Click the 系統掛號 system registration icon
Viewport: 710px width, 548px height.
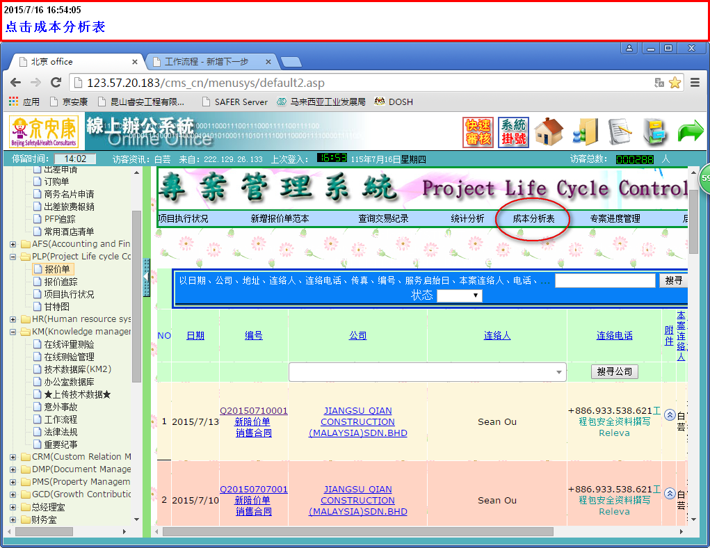point(513,132)
